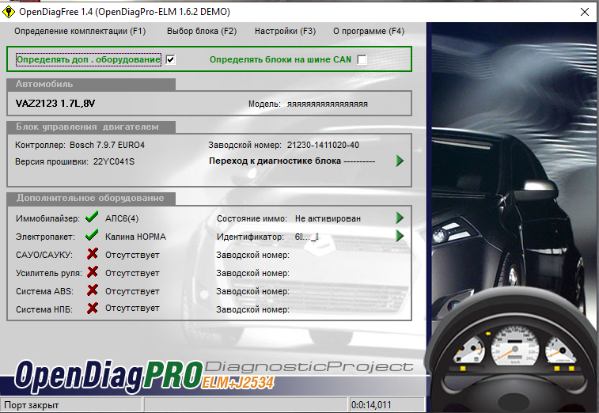Click red cross next to Система ABS
The width and height of the screenshot is (599, 413).
click(x=92, y=290)
